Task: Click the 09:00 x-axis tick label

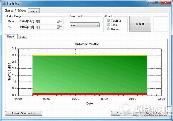Action: coord(76,99)
